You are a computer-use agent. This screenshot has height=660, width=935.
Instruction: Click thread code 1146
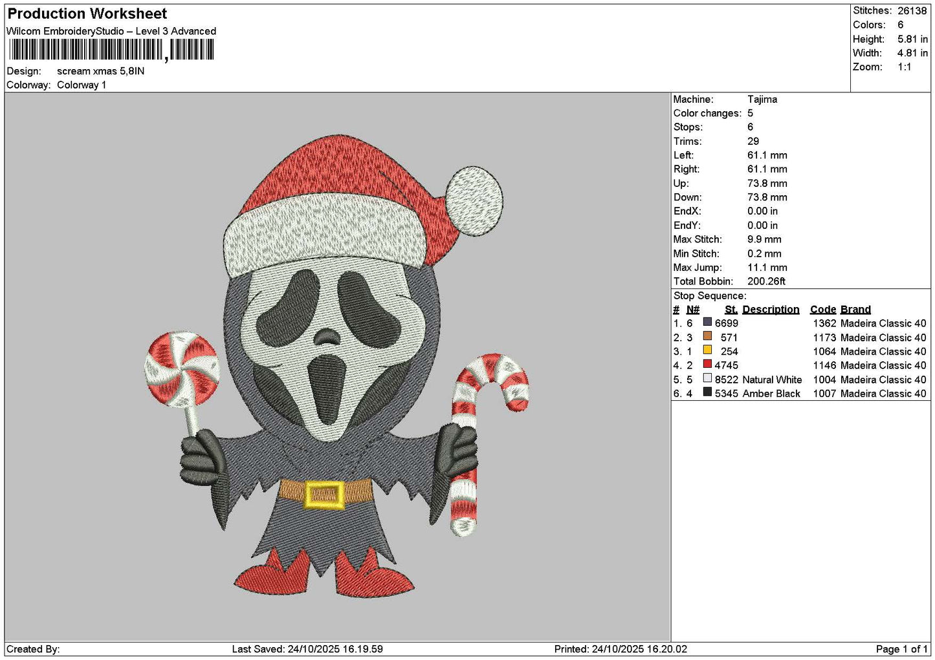(x=824, y=365)
